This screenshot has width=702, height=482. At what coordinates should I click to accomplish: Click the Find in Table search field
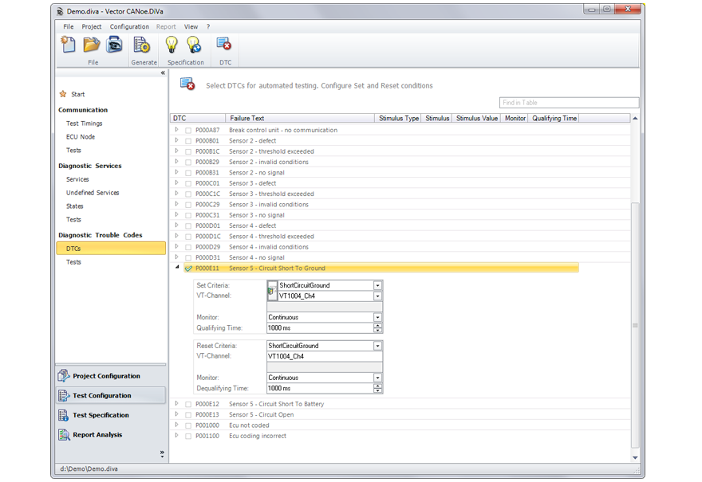(x=569, y=103)
